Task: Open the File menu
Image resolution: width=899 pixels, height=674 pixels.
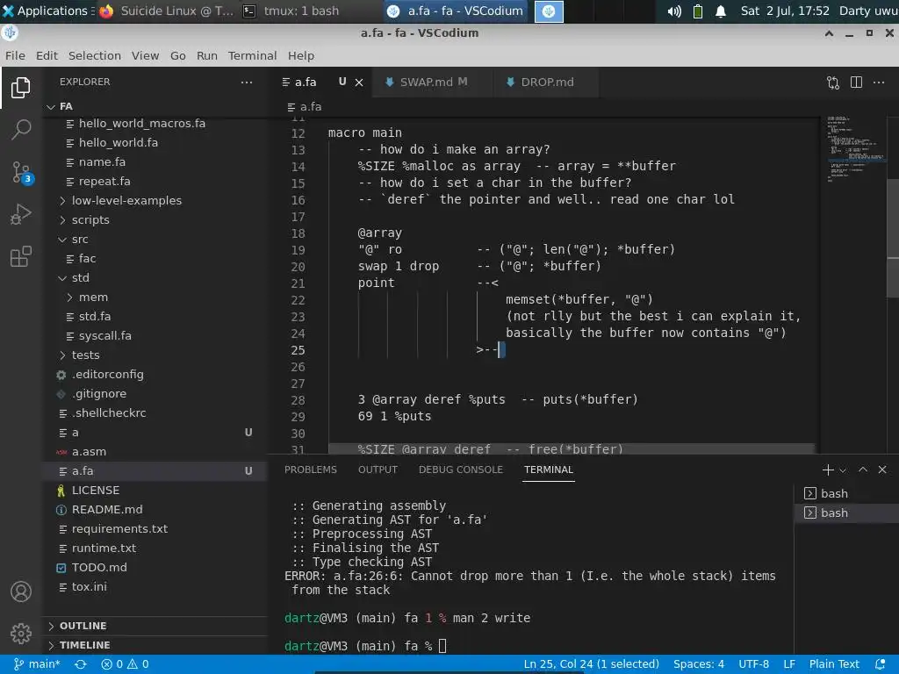Action: [15, 55]
